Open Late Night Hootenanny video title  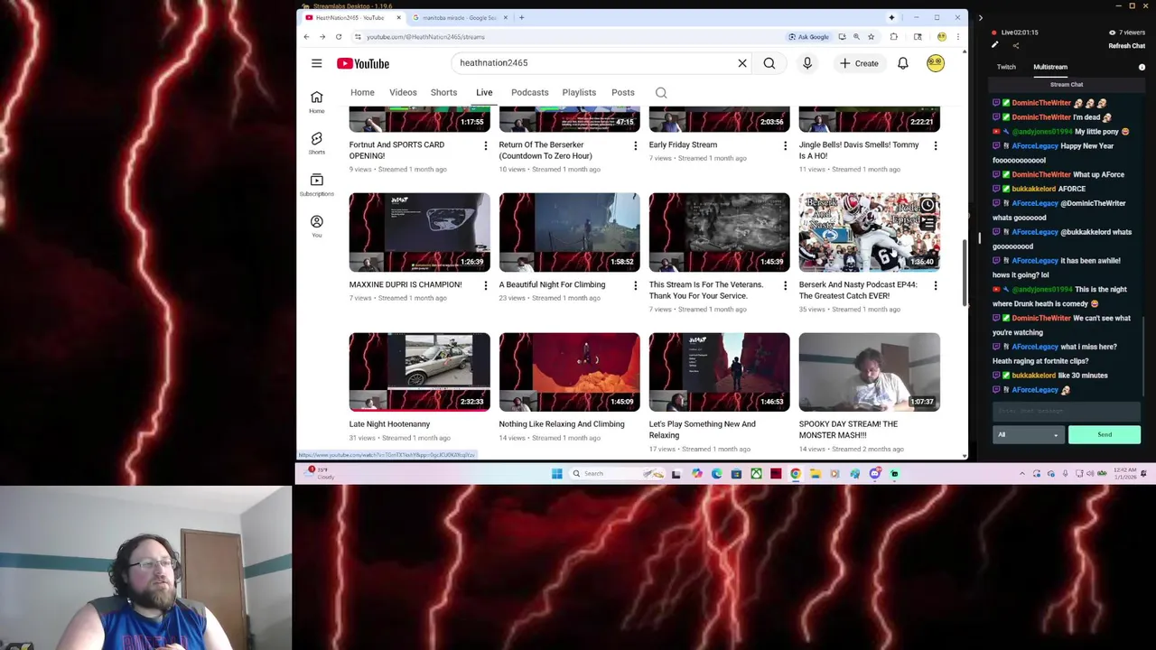tap(389, 424)
